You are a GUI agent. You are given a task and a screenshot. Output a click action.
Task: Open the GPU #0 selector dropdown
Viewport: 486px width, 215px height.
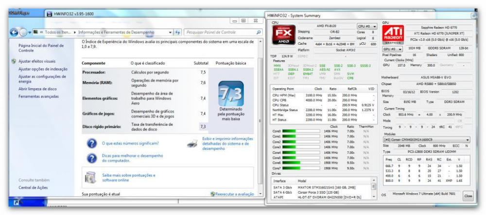point(392,49)
